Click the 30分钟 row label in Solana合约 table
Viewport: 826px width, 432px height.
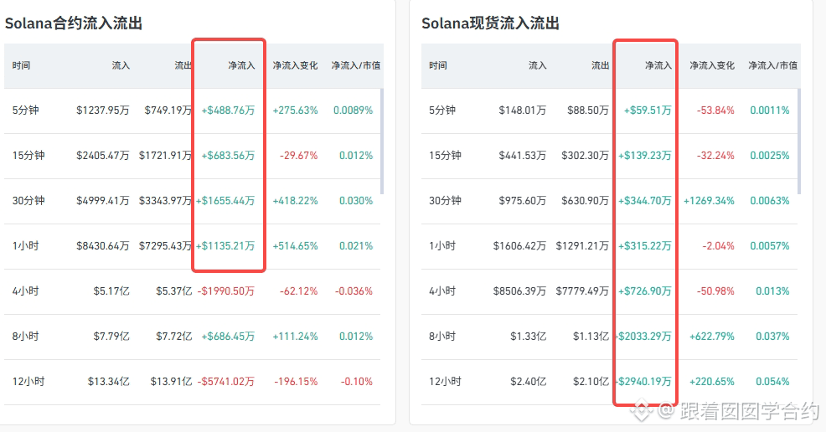(28, 201)
